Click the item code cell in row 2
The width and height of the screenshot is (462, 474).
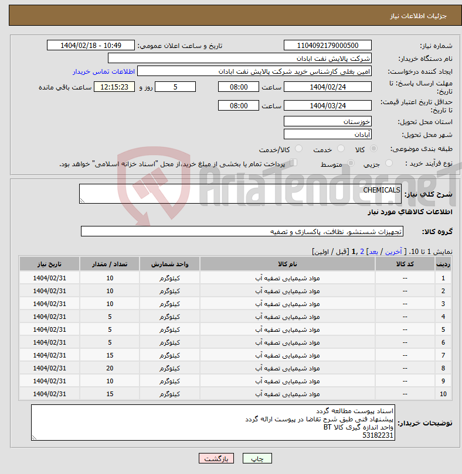tap(405, 291)
